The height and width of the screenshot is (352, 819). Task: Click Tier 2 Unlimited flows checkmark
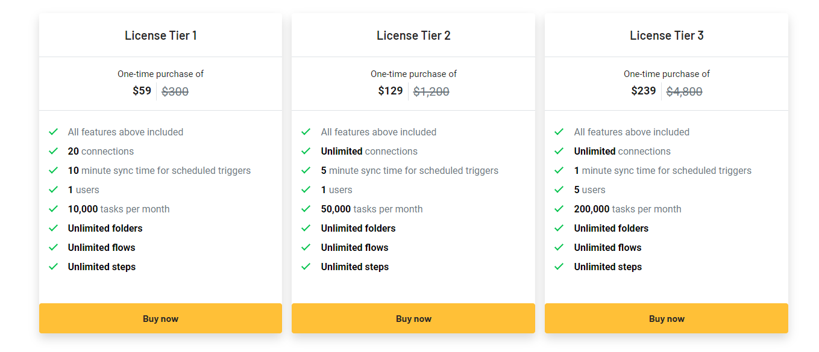click(306, 247)
